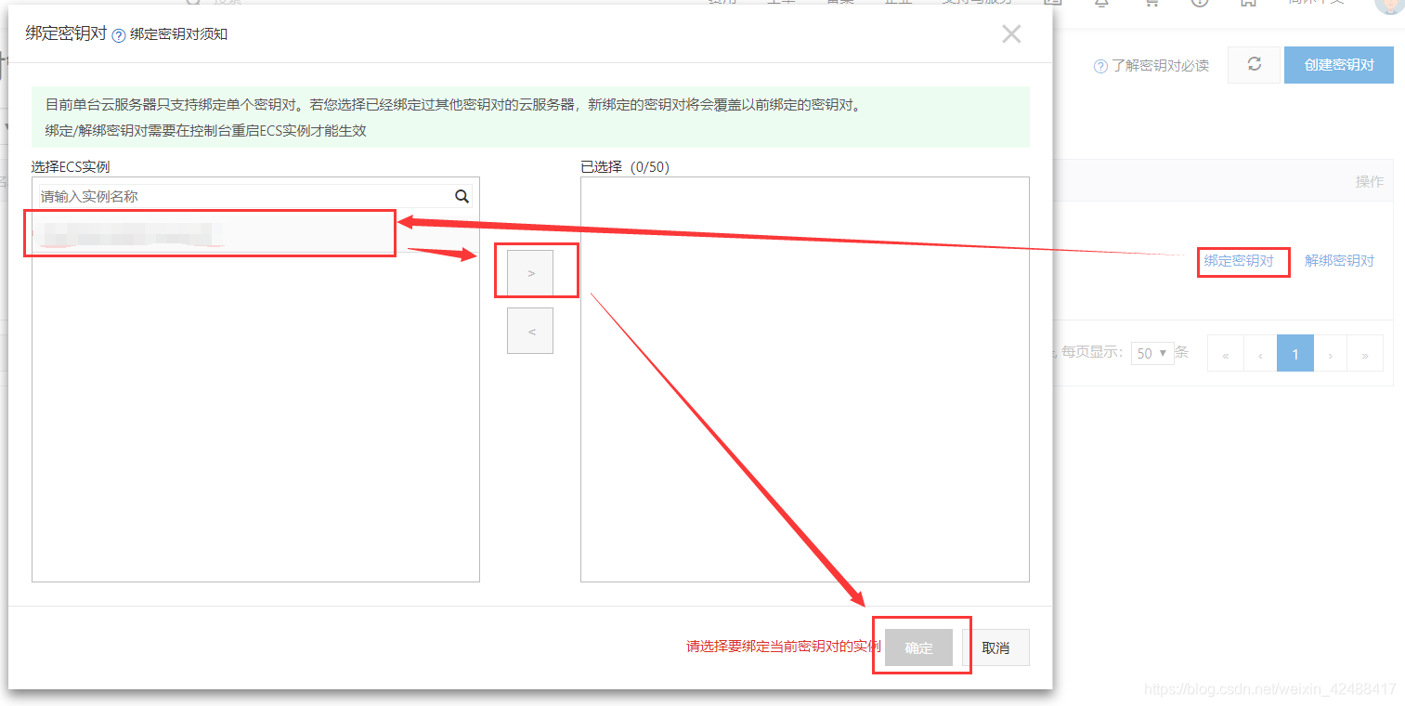Click the refresh icon button
This screenshot has width=1405, height=706.
[1255, 64]
